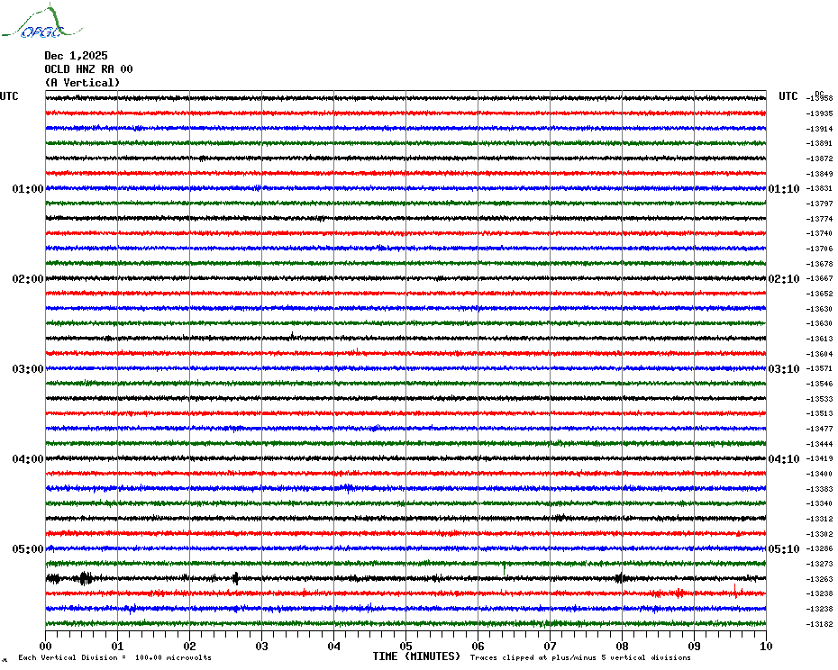
Task: Click the DC value "-13740"
Action: [819, 233]
